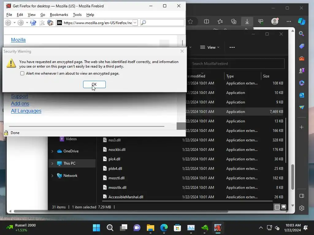Click the Firebird stop loading icon

pyautogui.click(x=42, y=23)
